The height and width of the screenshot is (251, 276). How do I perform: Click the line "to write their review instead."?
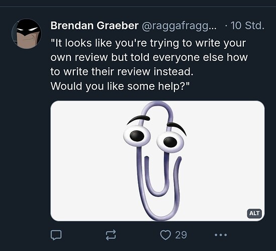pyautogui.click(x=122, y=72)
